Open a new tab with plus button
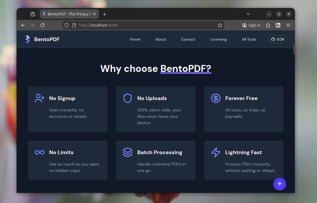The width and height of the screenshot is (317, 203). tap(105, 14)
